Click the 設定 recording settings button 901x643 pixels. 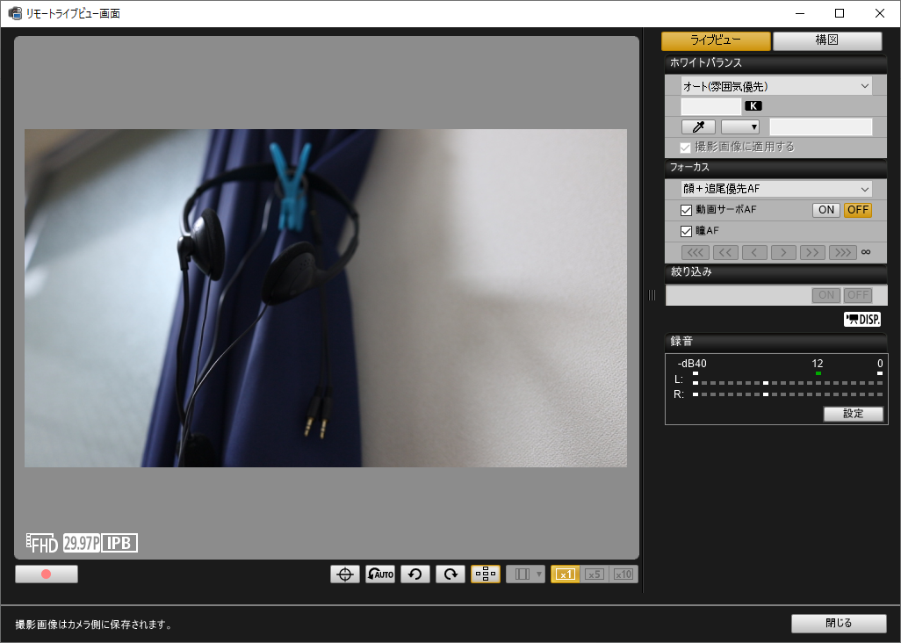pyautogui.click(x=853, y=414)
